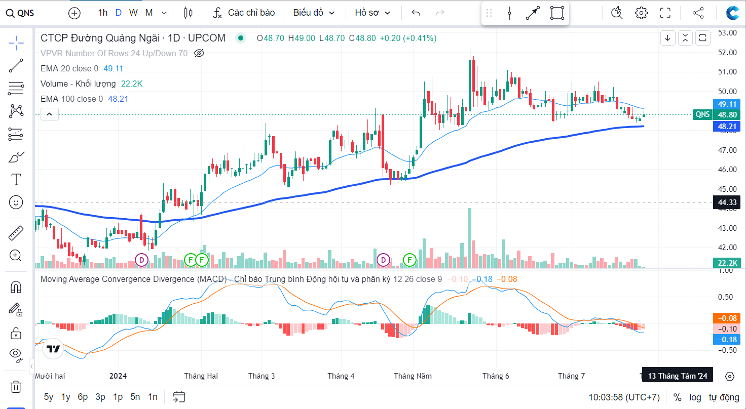Open the QNS symbol search
The width and height of the screenshot is (746, 409).
point(20,13)
